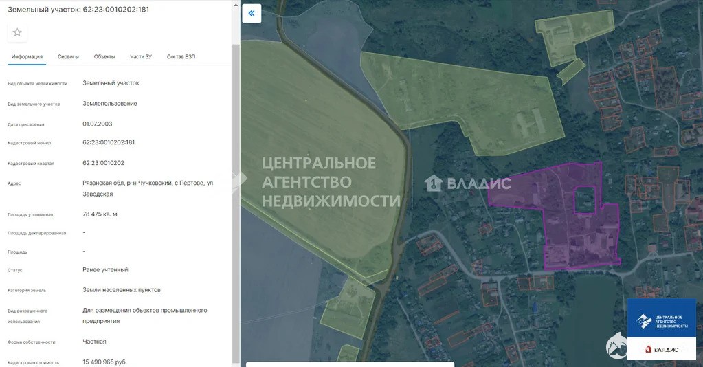Click the Кадастровая стоимость field label
Screen dimensions: 703x367
pos(33,362)
